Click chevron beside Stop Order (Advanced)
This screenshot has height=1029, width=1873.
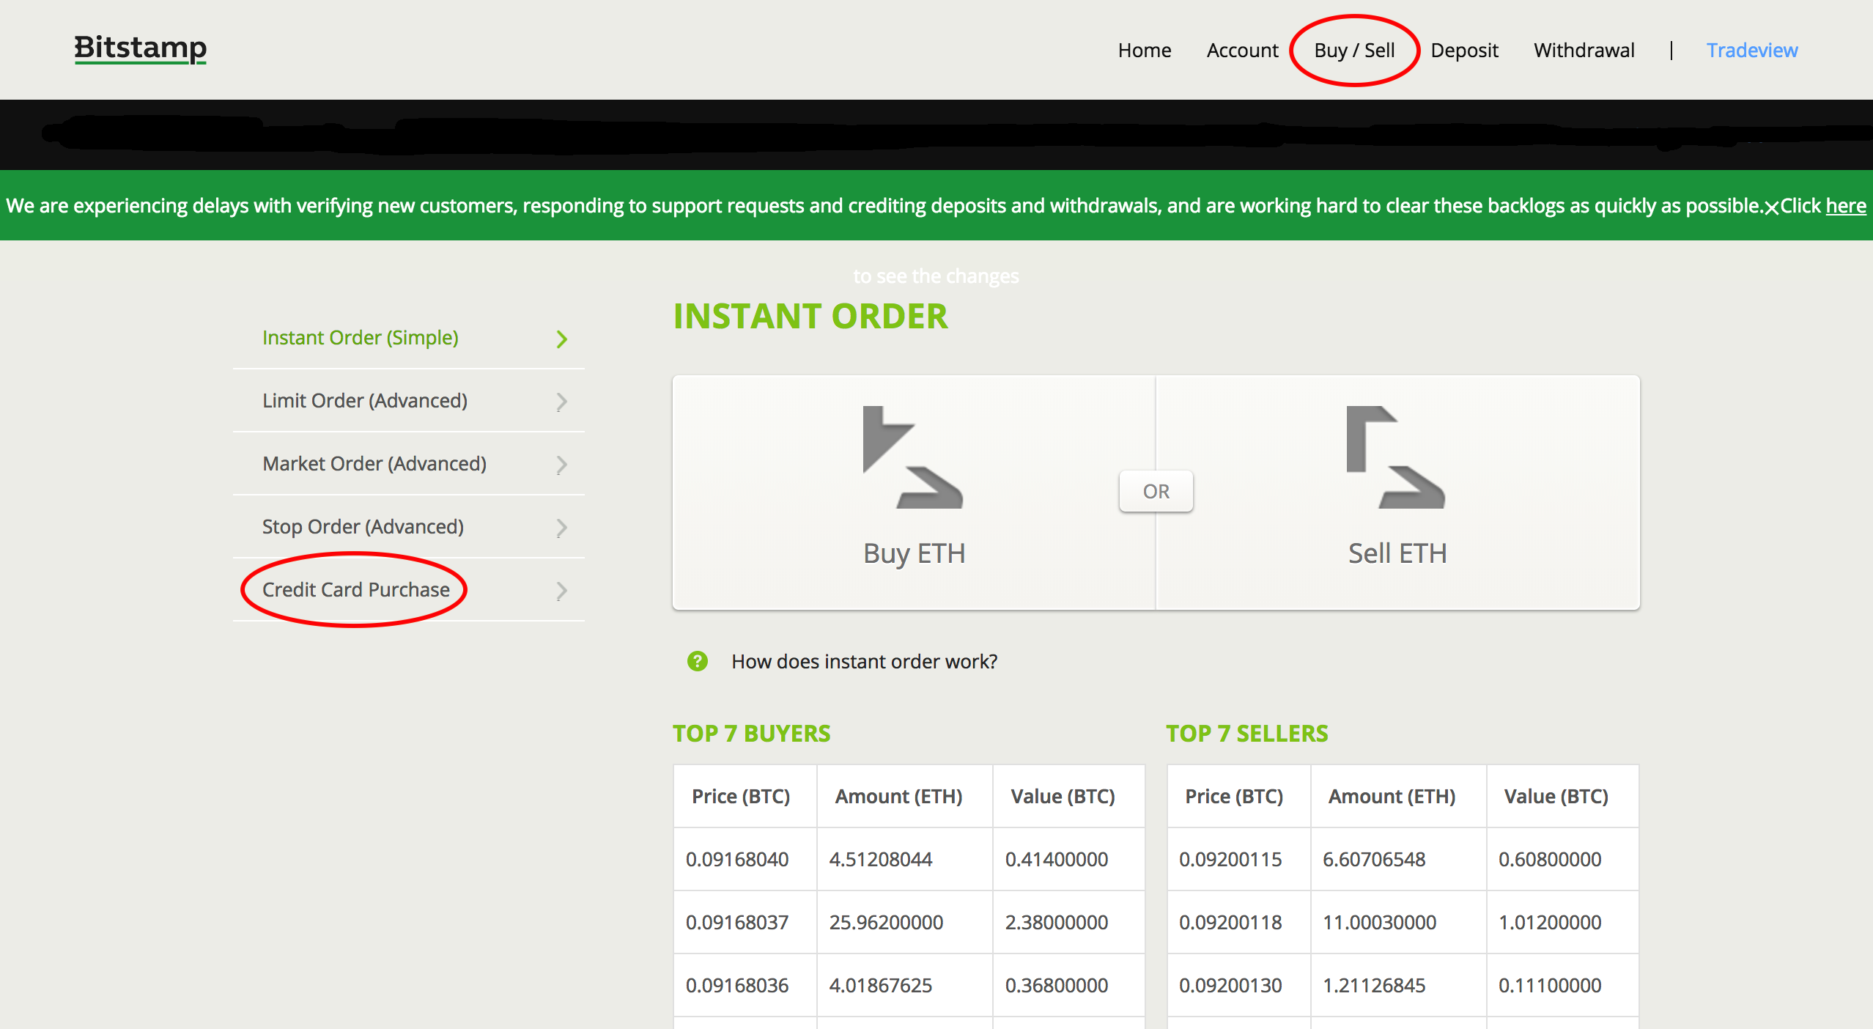pyautogui.click(x=561, y=528)
